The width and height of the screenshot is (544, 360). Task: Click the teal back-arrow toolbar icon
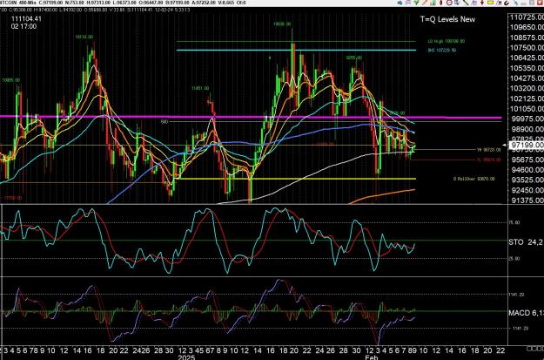pyautogui.click(x=400, y=3)
